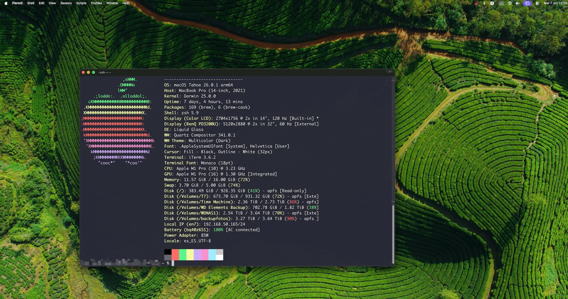The image size is (568, 299).
Task: Open the iTerm2 application menu
Action: 17,3
